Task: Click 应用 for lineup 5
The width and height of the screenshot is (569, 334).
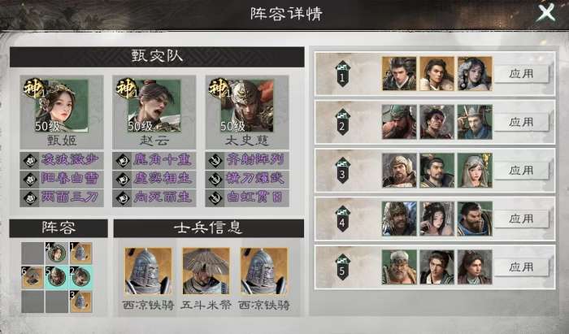Action: click(x=521, y=267)
